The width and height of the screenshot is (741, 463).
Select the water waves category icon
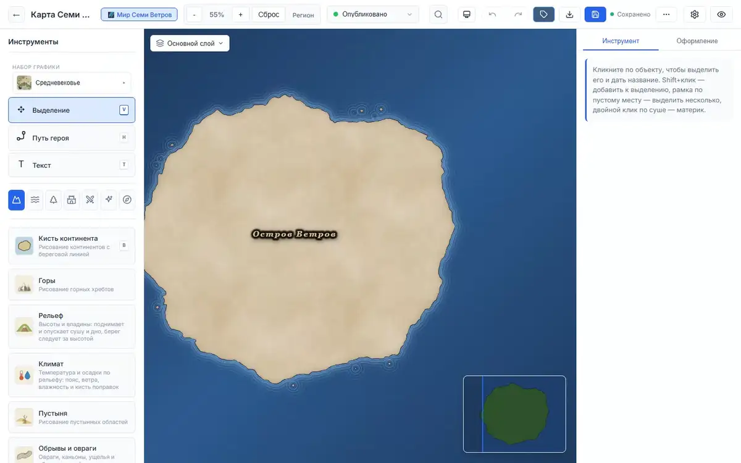click(x=35, y=199)
